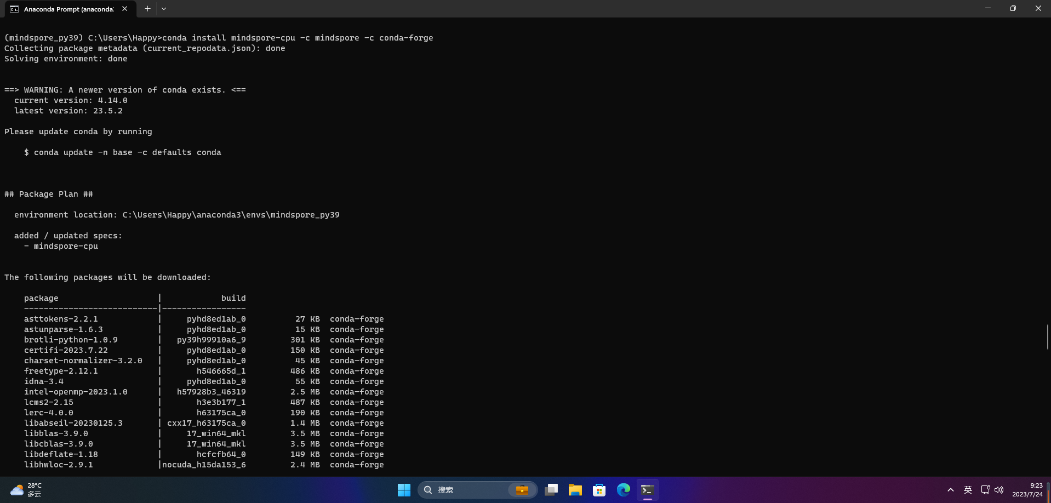Click the libdeflate-1.18 package row
1051x503 pixels.
coord(204,454)
